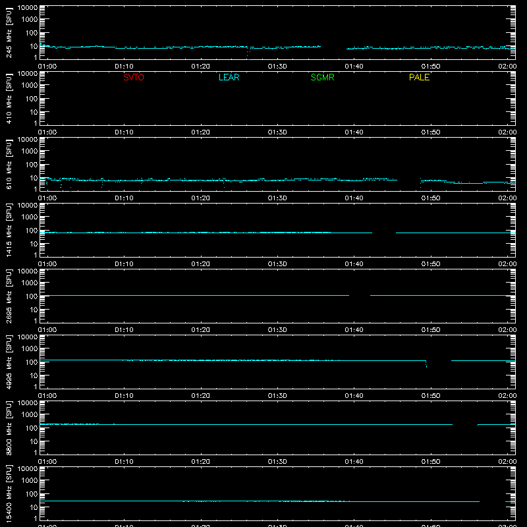Click the 01:40 time label below 2695 MHz plot
527x527 pixels.
pos(354,330)
